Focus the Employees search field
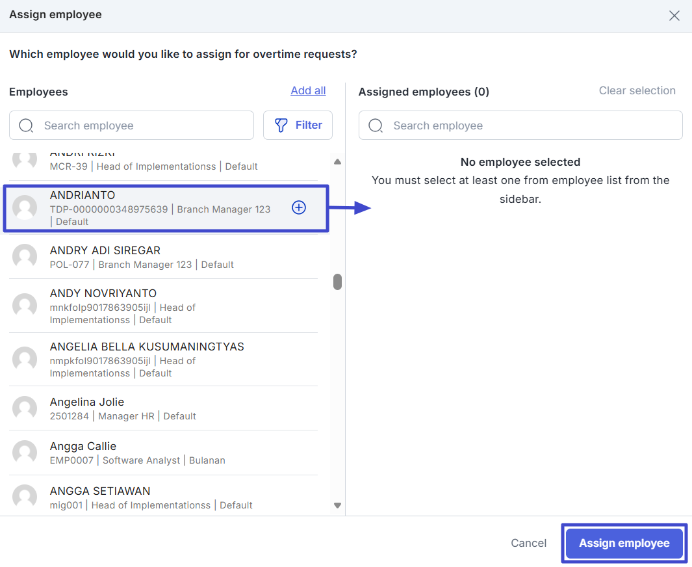The height and width of the screenshot is (567, 692). 143,125
